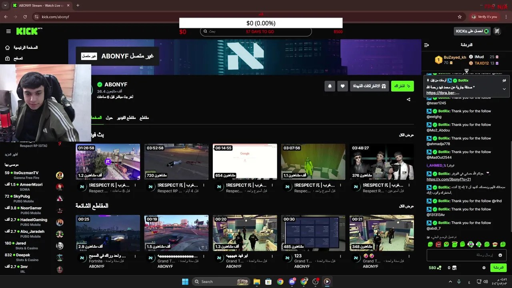Click Windows taskbar Search box
This screenshot has height=288, width=512.
(221, 282)
